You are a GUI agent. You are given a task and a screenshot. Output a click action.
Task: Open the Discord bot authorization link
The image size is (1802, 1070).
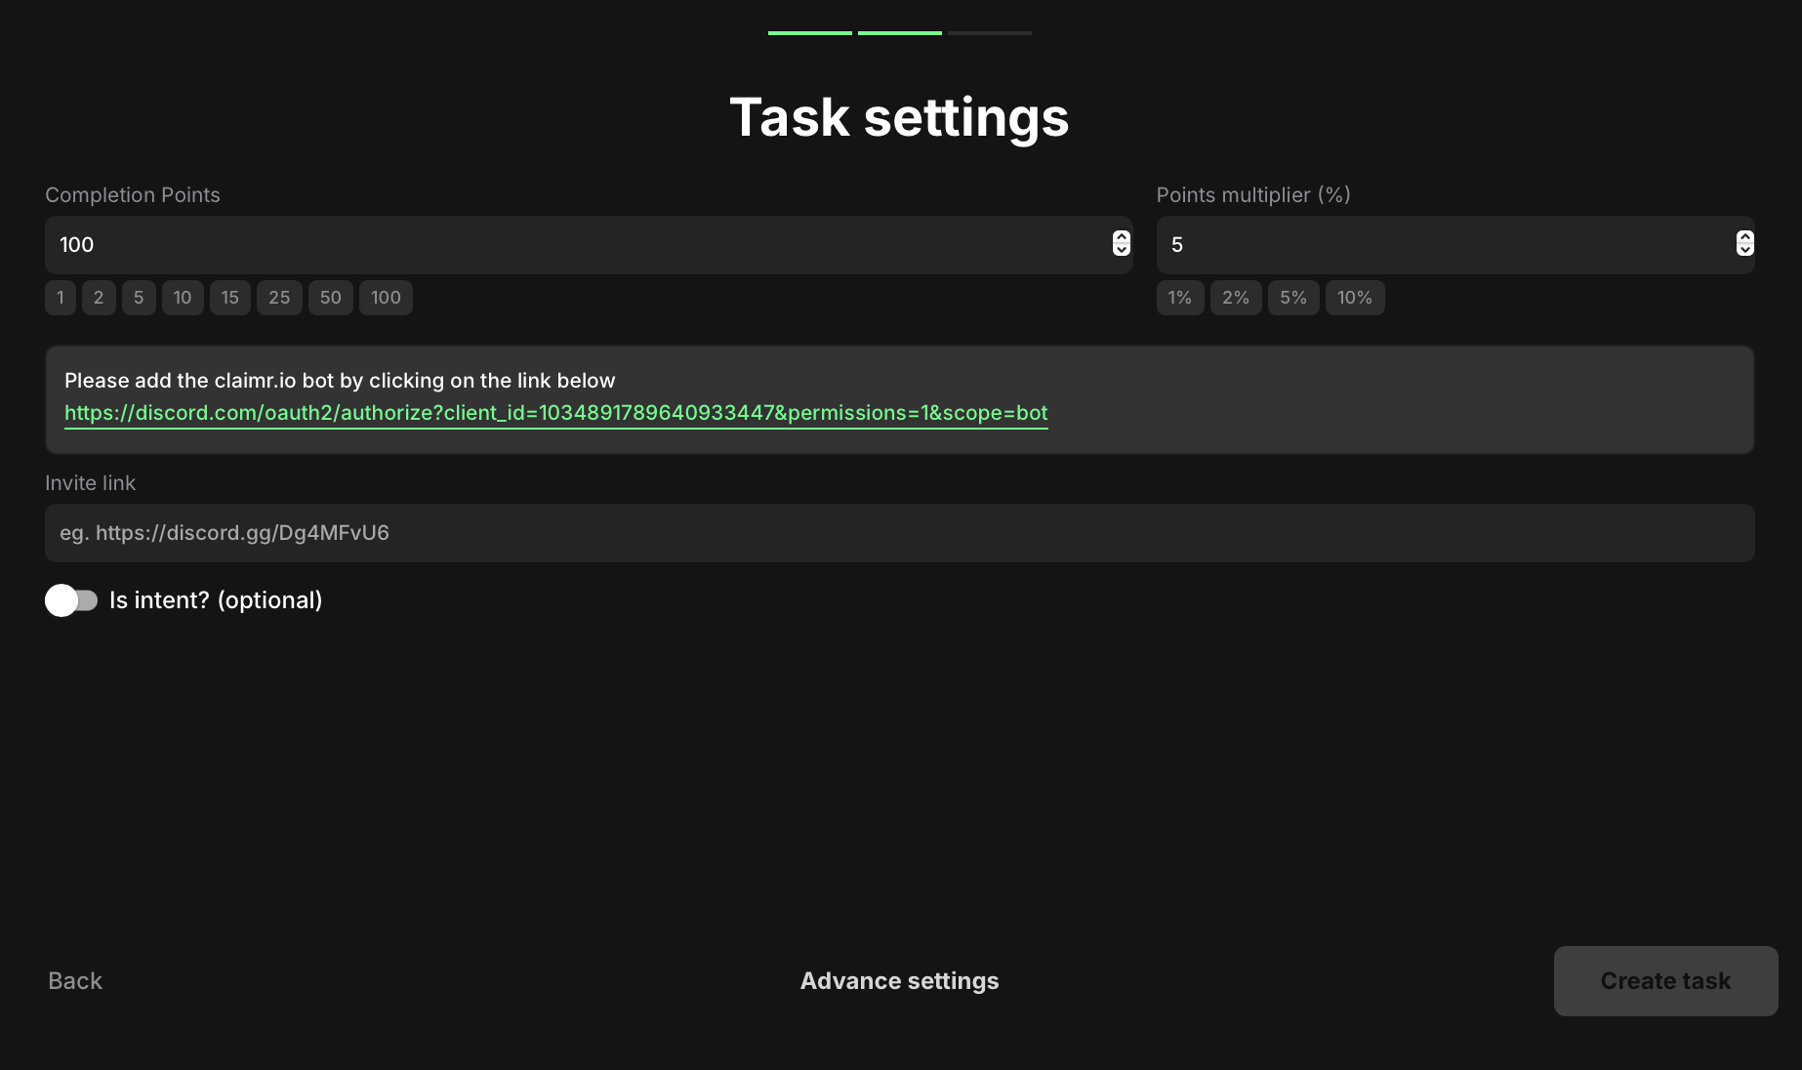555,413
